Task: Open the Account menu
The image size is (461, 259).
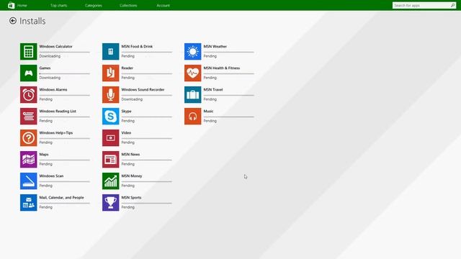Action: (x=164, y=6)
